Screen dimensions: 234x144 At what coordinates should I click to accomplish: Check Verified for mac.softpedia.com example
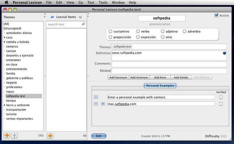pos(221,104)
